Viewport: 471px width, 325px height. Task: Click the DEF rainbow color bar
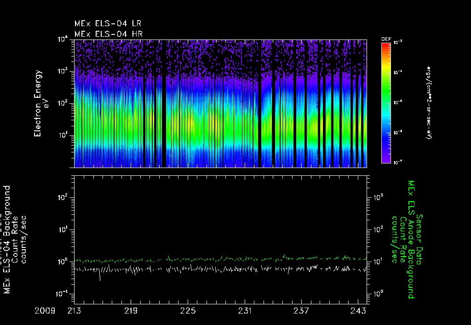(x=386, y=103)
